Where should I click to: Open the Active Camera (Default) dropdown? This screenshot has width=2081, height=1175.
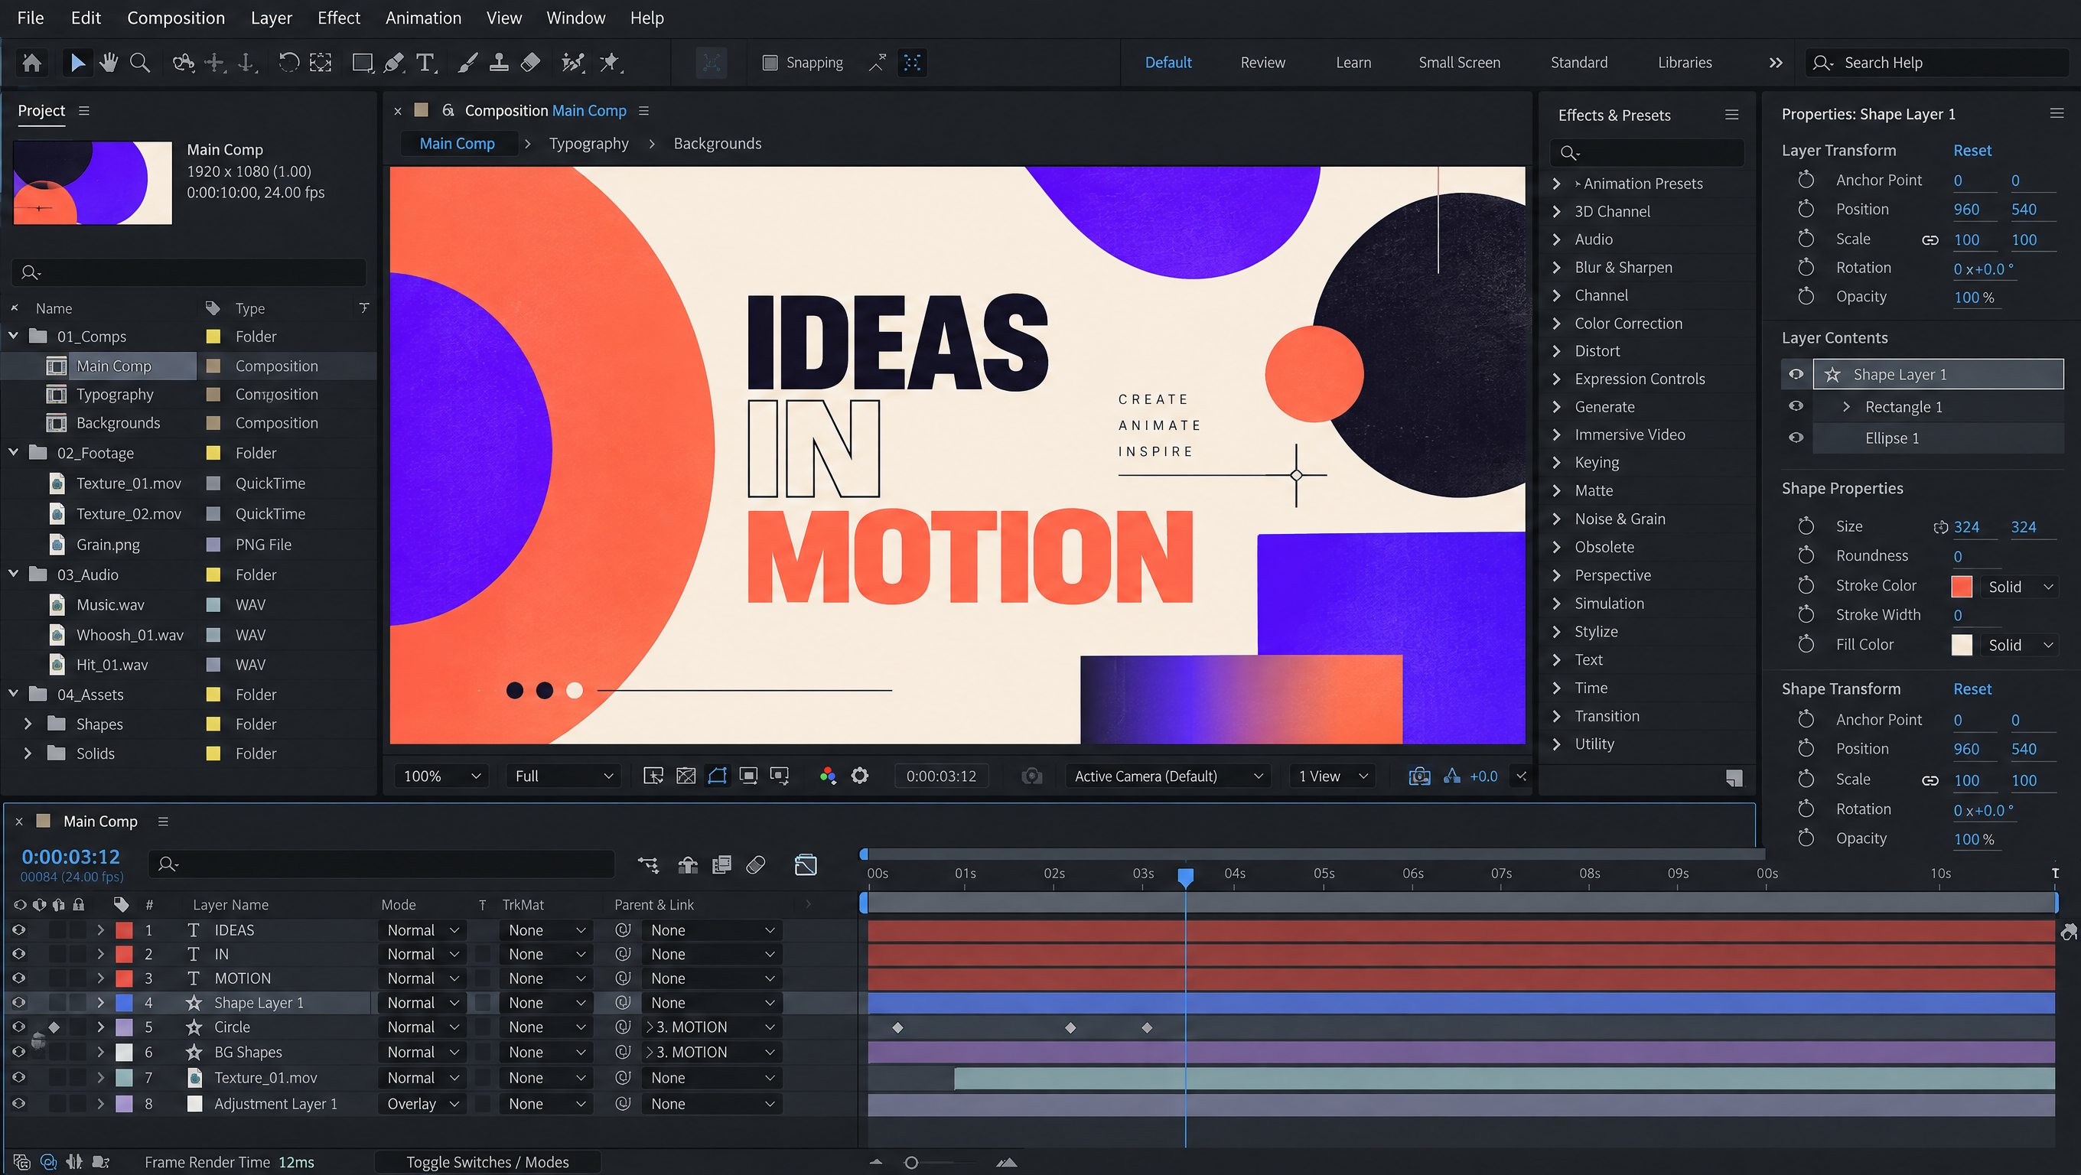pos(1168,776)
